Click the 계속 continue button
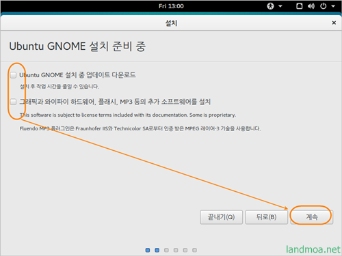Viewport: 342px width, 256px height. 312,217
